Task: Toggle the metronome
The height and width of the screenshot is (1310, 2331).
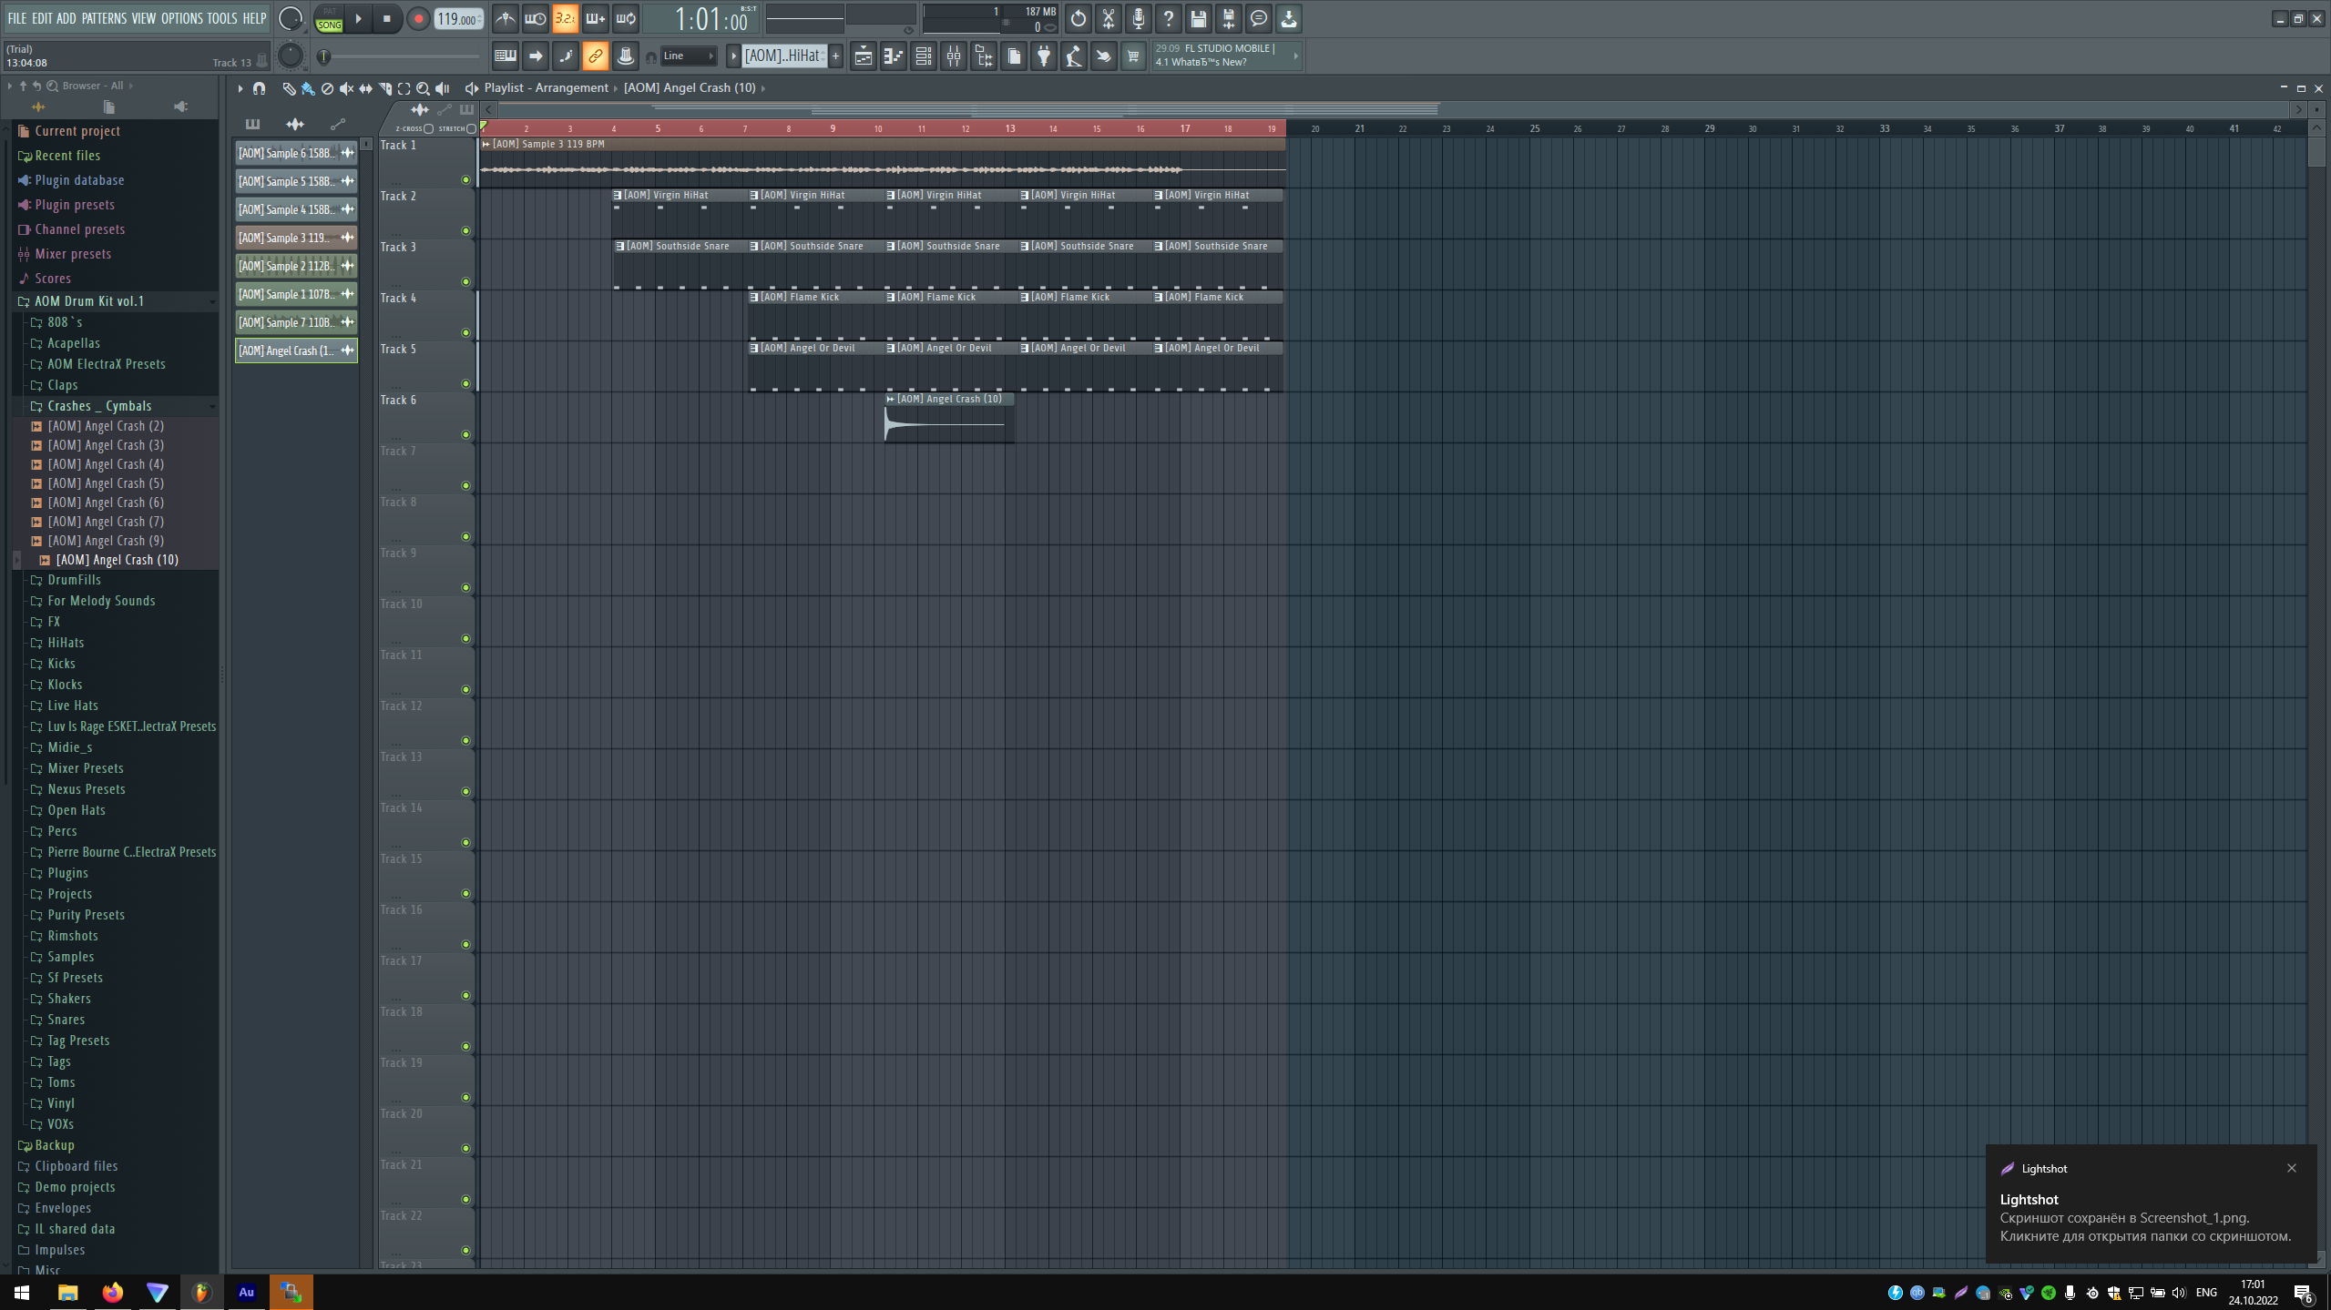Action: click(505, 18)
